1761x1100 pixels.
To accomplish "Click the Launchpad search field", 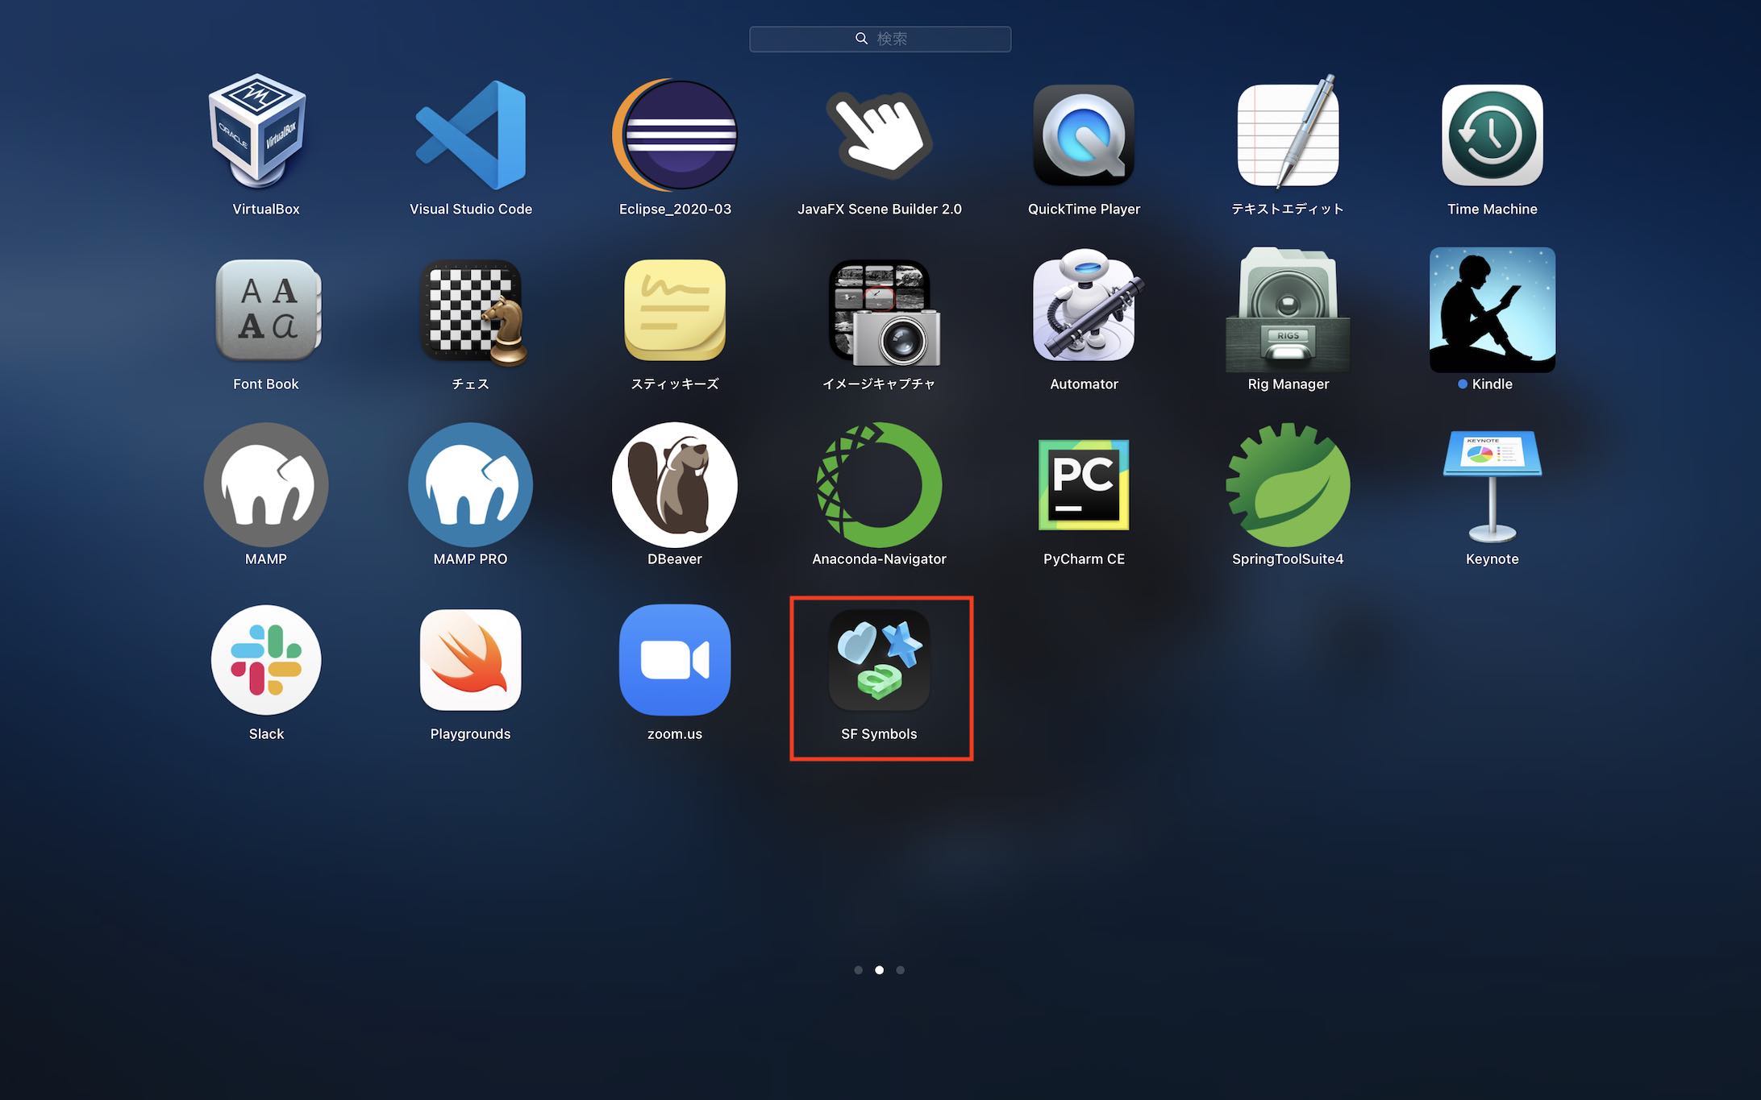I will 881,37.
